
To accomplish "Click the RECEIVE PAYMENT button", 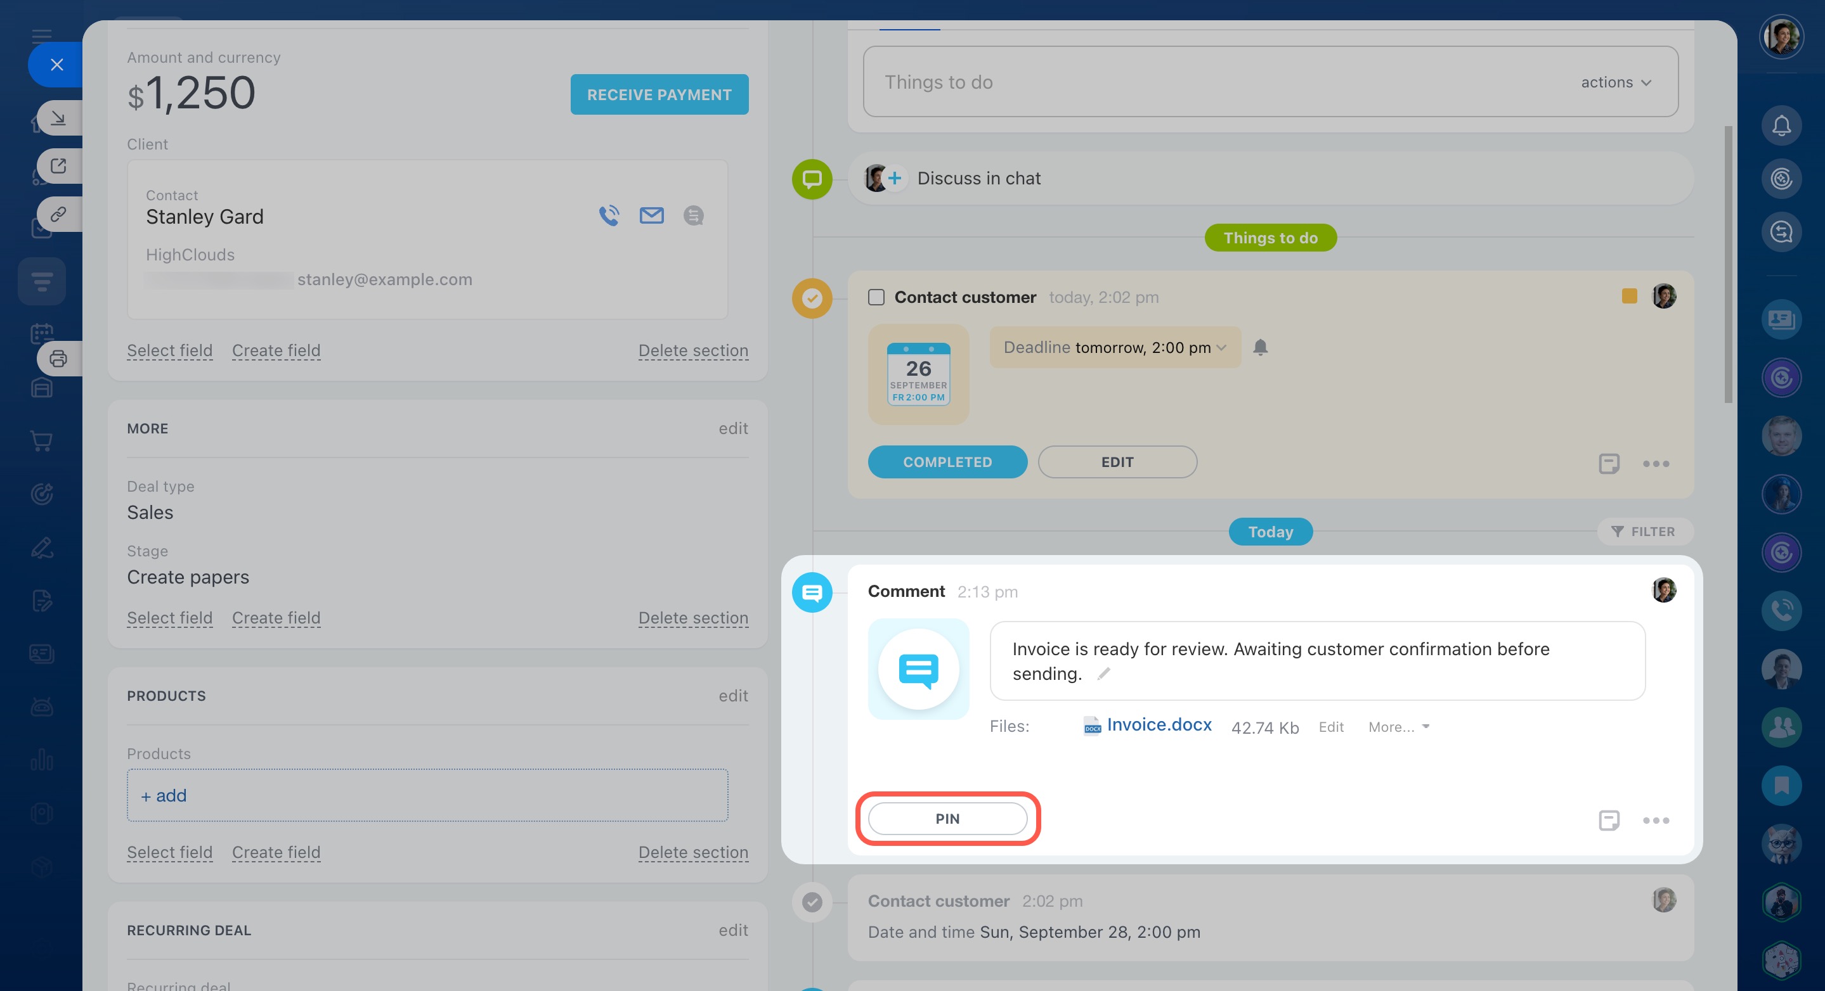I will [x=659, y=94].
